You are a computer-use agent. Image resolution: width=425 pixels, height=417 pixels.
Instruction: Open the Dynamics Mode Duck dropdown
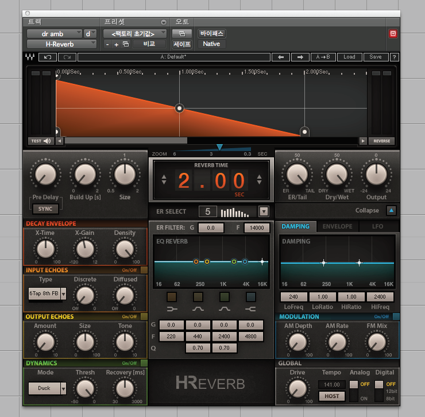click(x=45, y=388)
